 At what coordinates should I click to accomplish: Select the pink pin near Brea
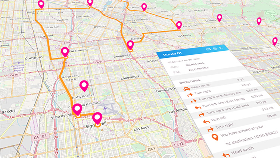[x=259, y=21]
